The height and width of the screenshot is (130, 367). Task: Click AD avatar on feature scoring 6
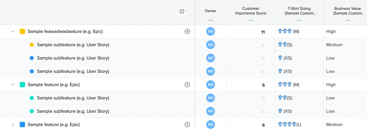point(210,124)
